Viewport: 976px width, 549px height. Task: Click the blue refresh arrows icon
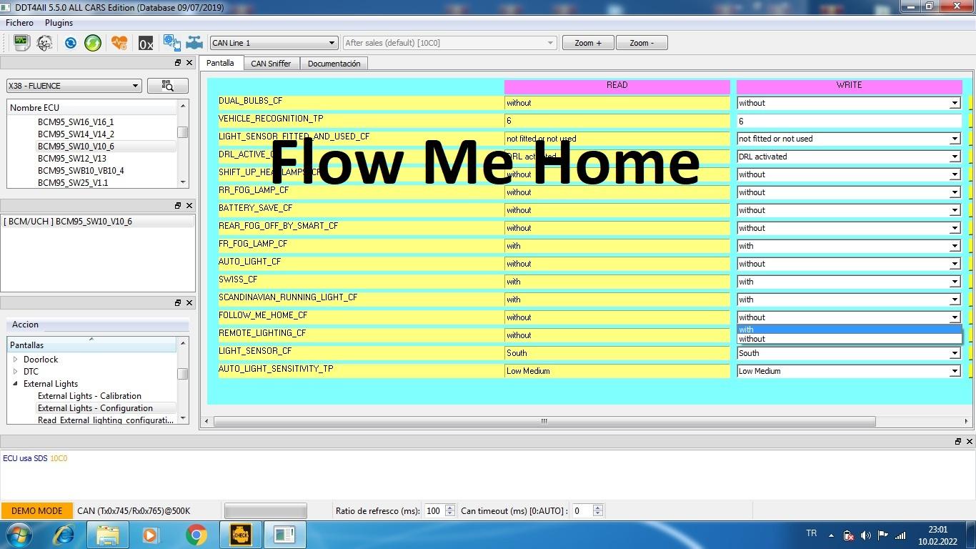pyautogui.click(x=70, y=43)
